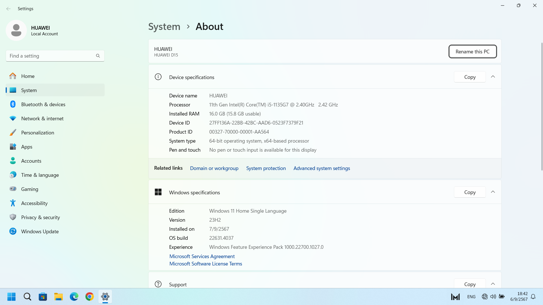543x305 pixels.
Task: Click the Time & language globe icon
Action: (x=13, y=175)
